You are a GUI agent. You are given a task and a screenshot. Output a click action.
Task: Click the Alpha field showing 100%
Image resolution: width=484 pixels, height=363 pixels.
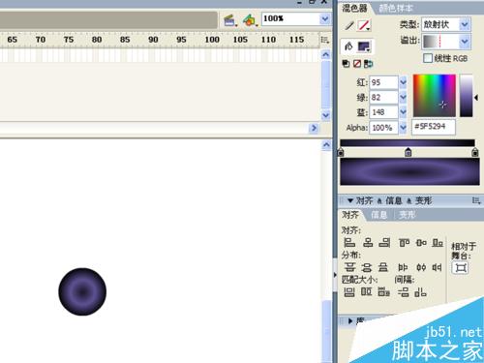[x=383, y=128]
